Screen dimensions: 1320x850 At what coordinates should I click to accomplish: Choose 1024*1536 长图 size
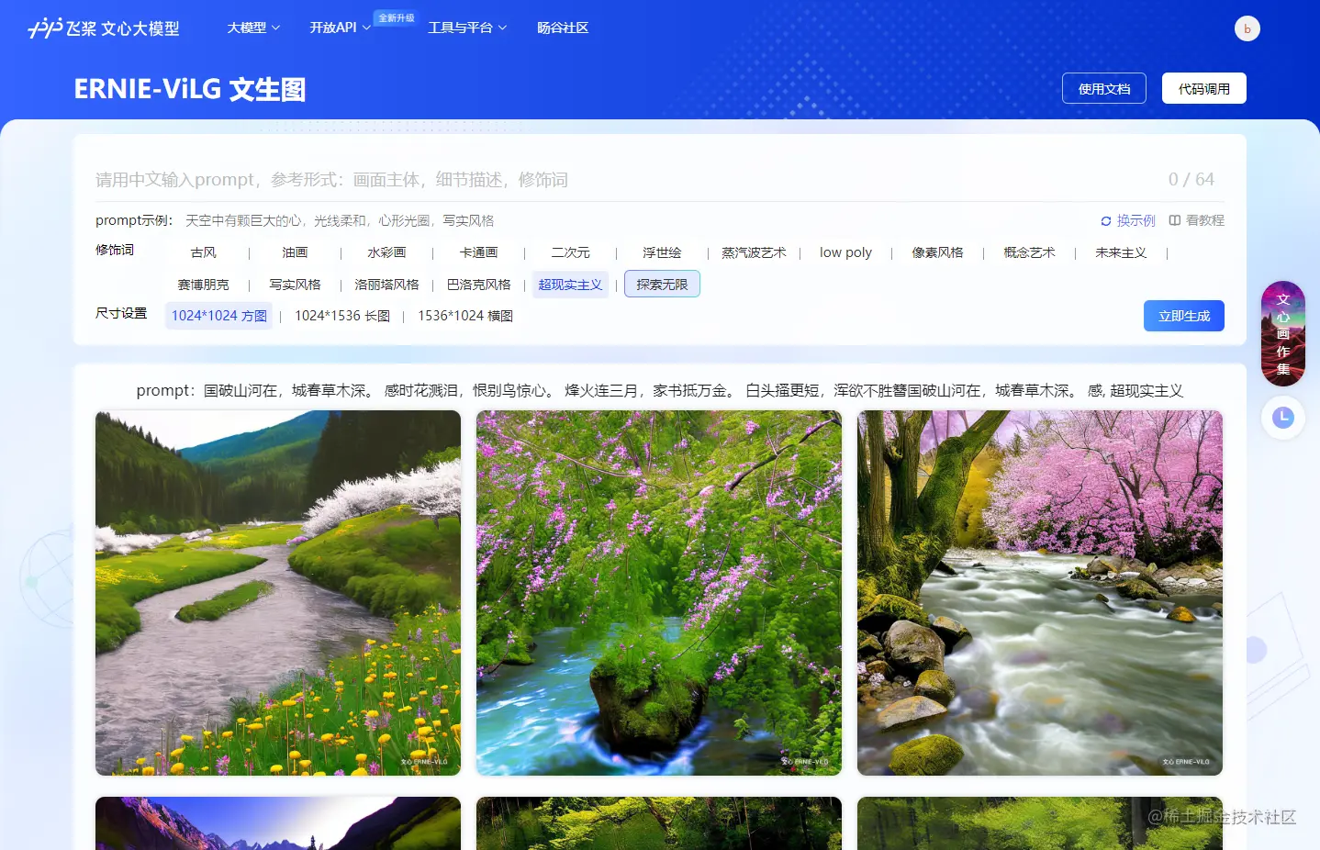coord(342,316)
